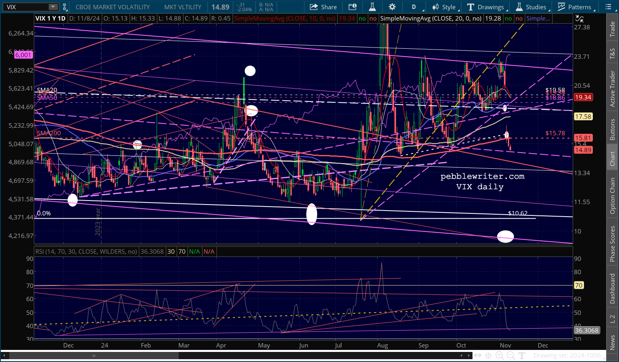This screenshot has width=619, height=362.
Task: Open the Patterns button
Action: pos(574,7)
